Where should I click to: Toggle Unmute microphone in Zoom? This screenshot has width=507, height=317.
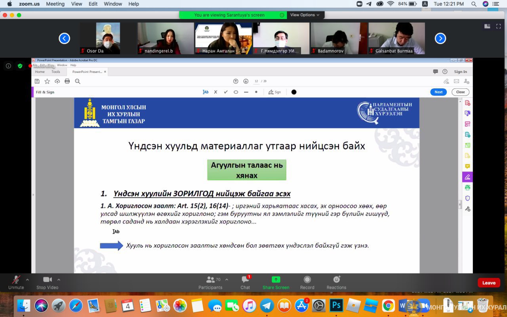tap(16, 283)
